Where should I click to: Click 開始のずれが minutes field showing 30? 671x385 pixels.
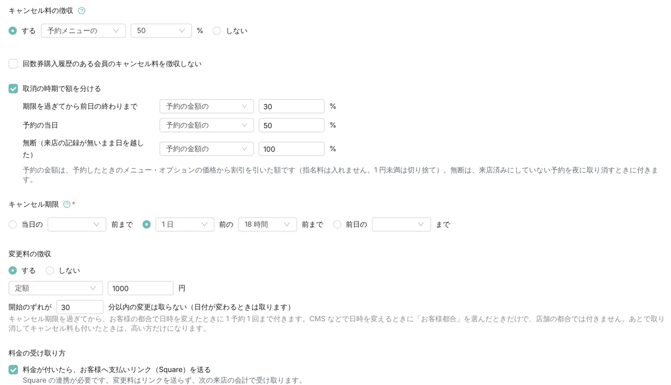[x=80, y=307]
